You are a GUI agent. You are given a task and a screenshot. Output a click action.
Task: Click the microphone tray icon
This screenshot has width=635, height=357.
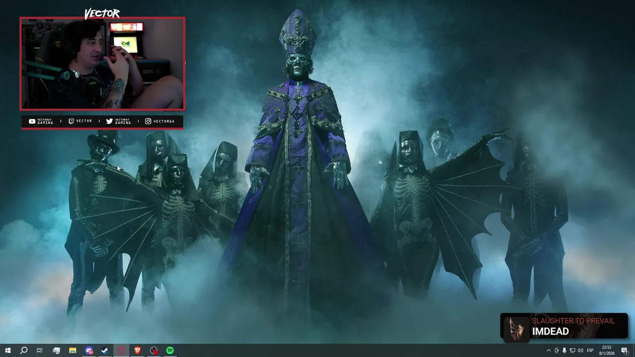point(564,351)
